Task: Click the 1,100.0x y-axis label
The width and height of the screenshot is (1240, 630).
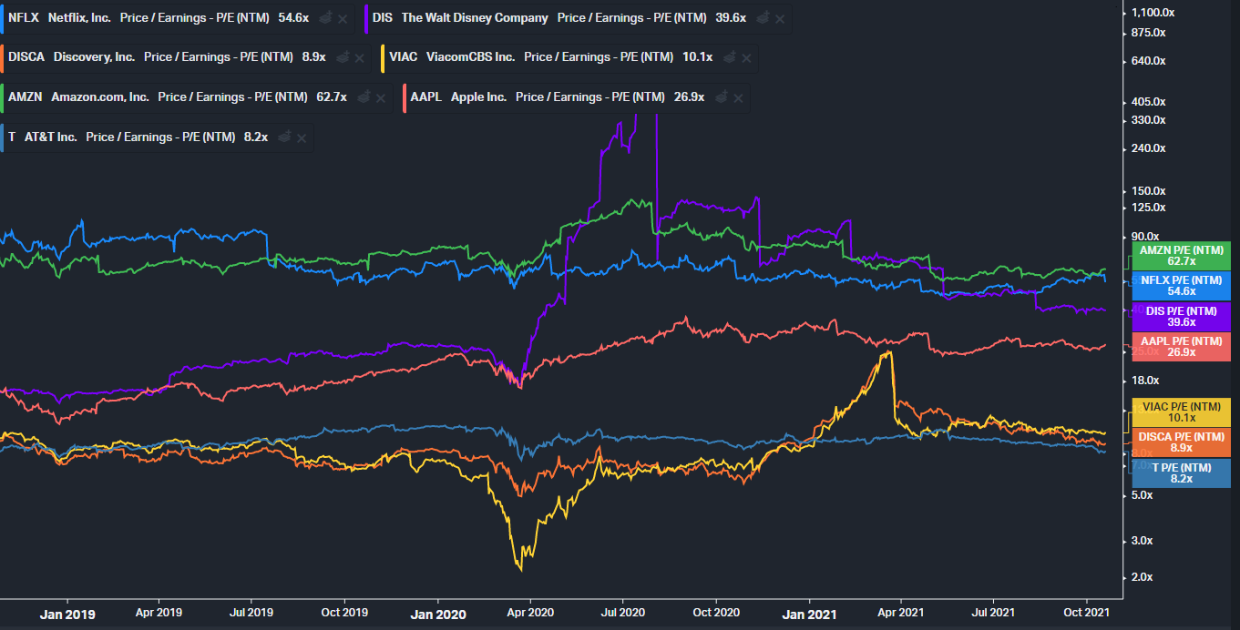Action: [x=1153, y=13]
